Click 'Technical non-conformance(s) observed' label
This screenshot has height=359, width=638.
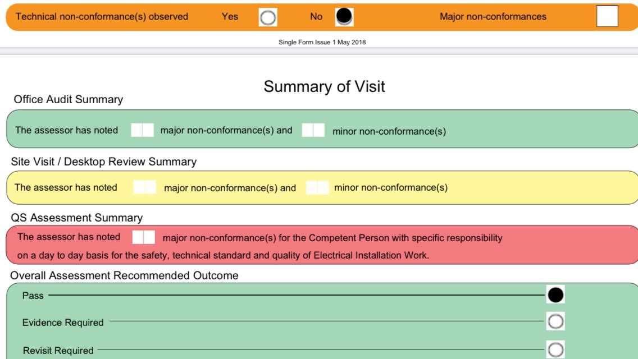click(102, 17)
